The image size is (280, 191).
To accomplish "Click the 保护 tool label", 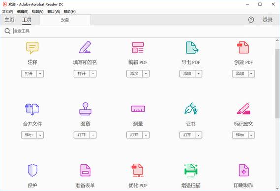I will (32, 186).
